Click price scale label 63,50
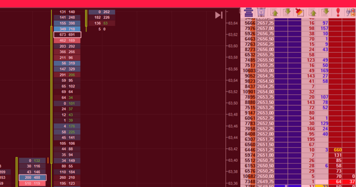Image resolution: width=356 pixels, height=187 pixels. click(x=232, y=103)
